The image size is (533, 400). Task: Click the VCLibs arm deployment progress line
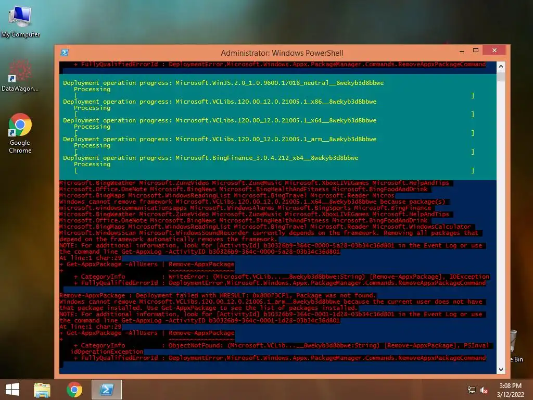[x=220, y=139]
